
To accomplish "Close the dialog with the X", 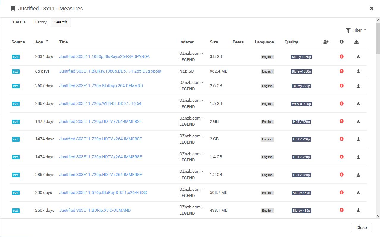I will coord(371,8).
